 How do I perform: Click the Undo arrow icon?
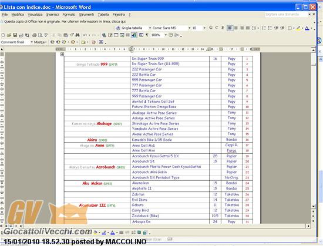(85, 35)
